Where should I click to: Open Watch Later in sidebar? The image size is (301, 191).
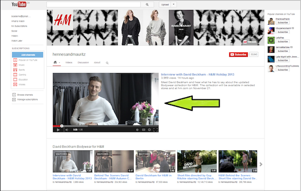17,41
